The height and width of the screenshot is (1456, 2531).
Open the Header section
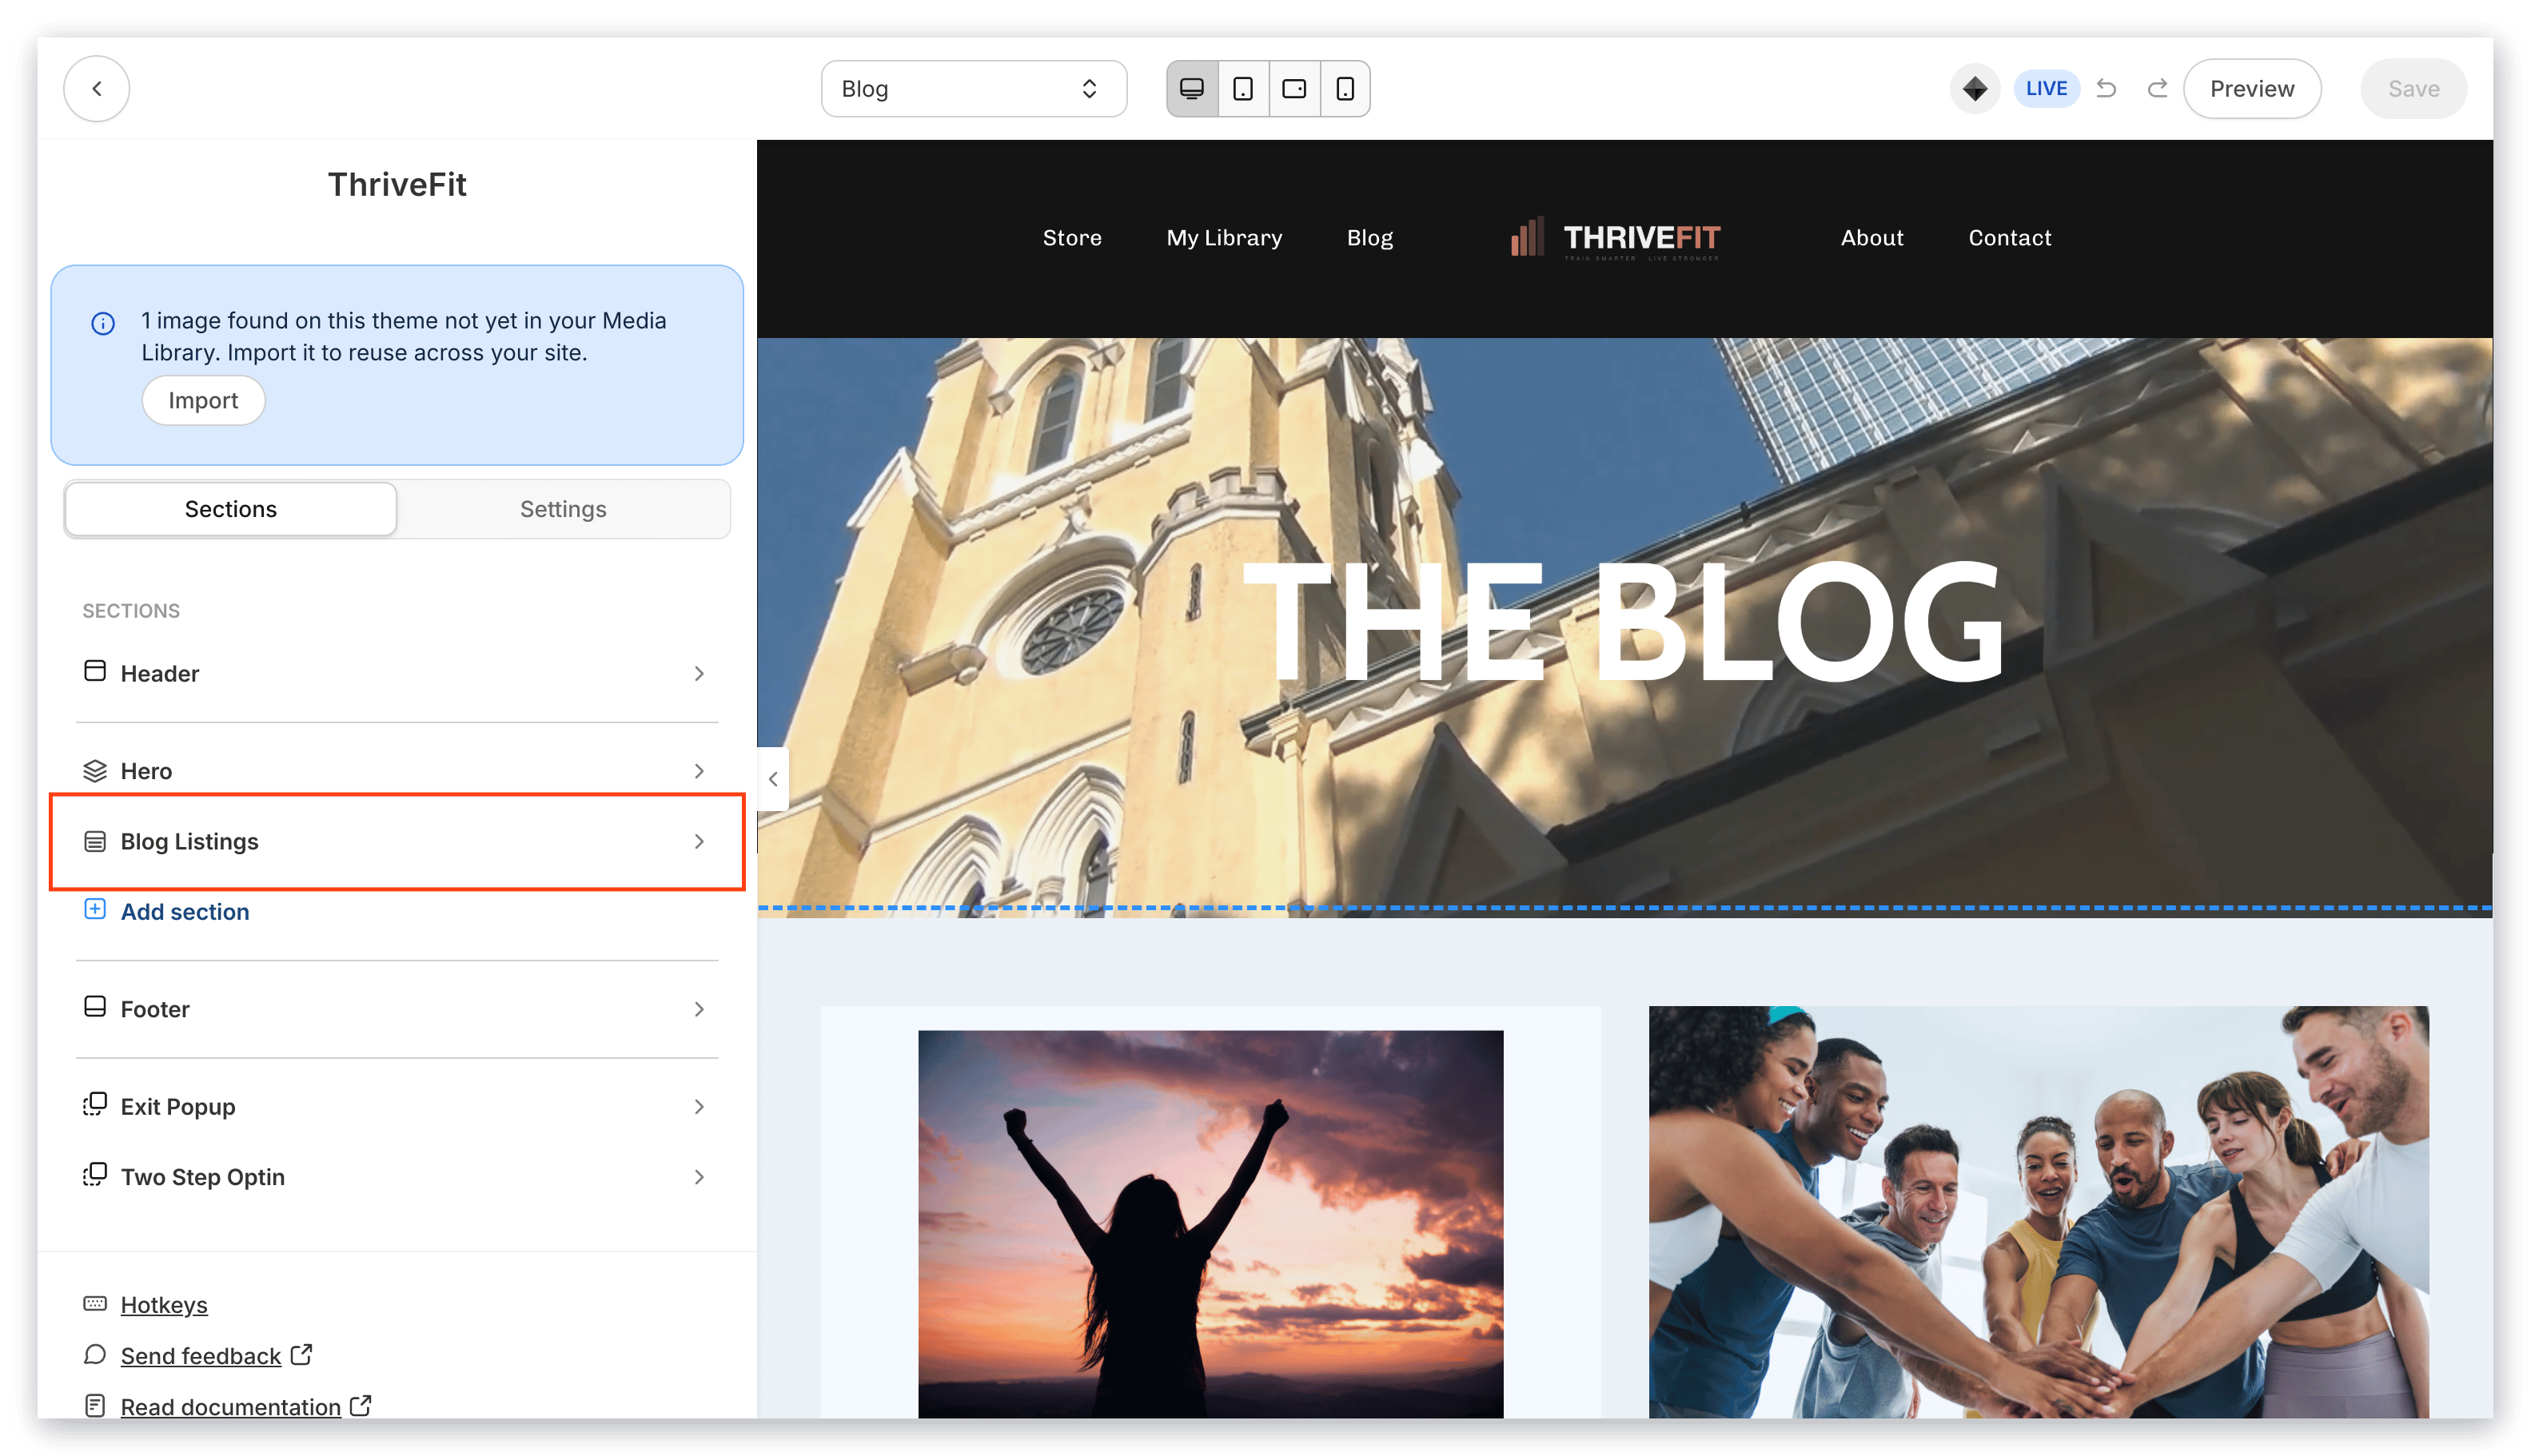pos(397,673)
